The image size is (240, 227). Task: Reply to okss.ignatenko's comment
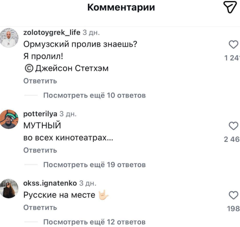[x=40, y=208]
